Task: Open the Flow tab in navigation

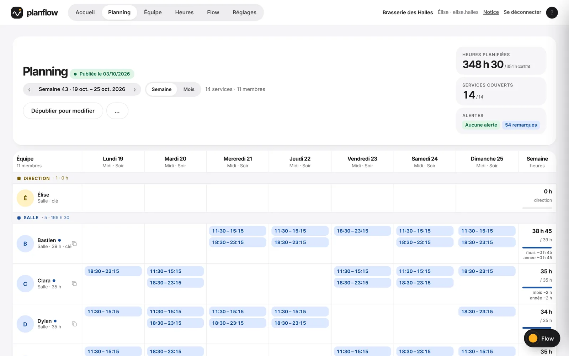Action: (213, 12)
